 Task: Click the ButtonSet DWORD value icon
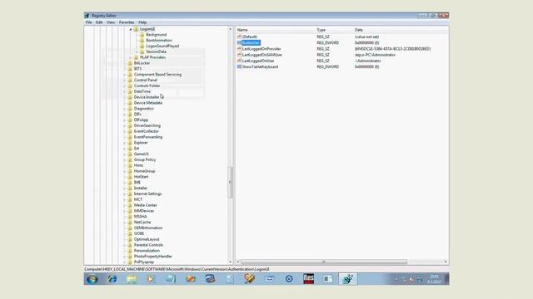coord(239,42)
